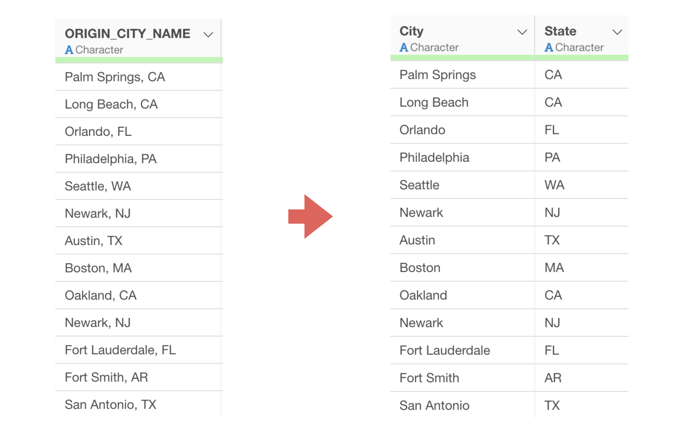
Task: Click the green summary bar under City
Action: click(462, 58)
